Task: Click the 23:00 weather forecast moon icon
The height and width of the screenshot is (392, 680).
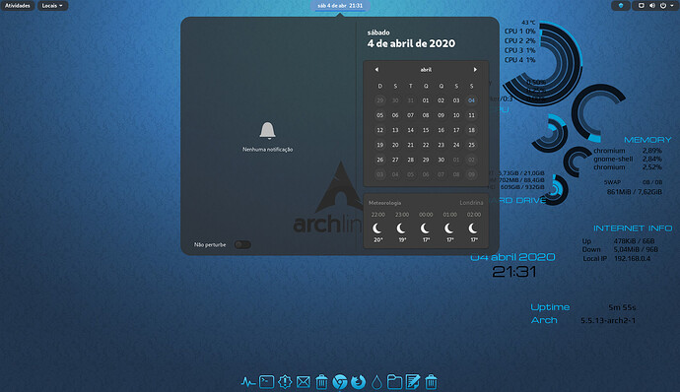Action: click(x=401, y=228)
